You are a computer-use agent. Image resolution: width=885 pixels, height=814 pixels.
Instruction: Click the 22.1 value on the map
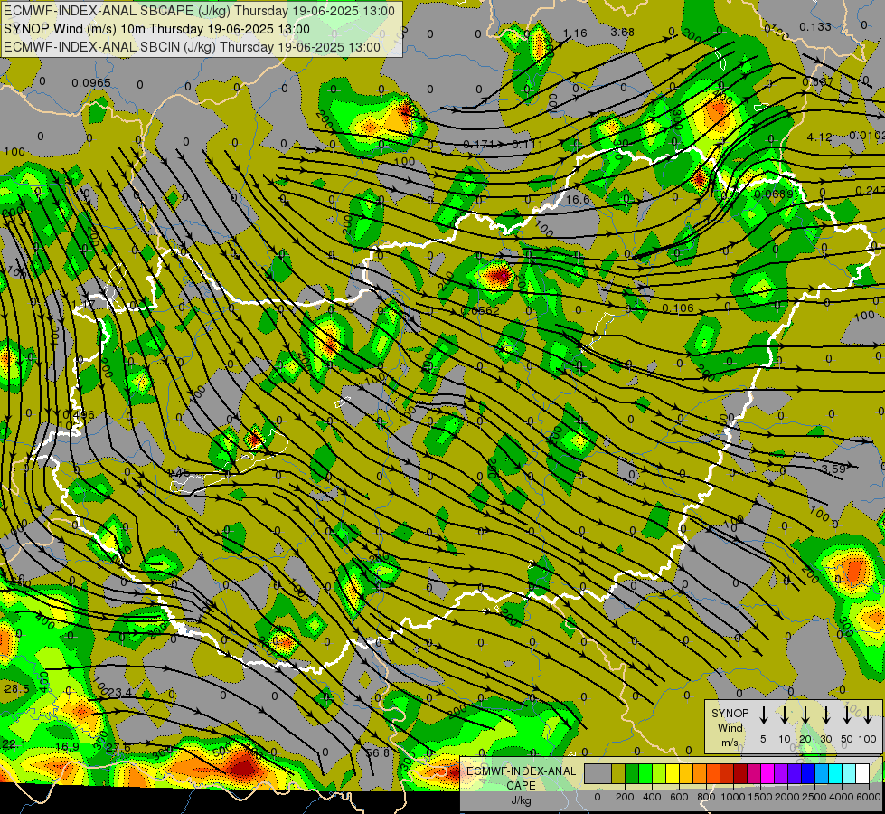(x=14, y=744)
